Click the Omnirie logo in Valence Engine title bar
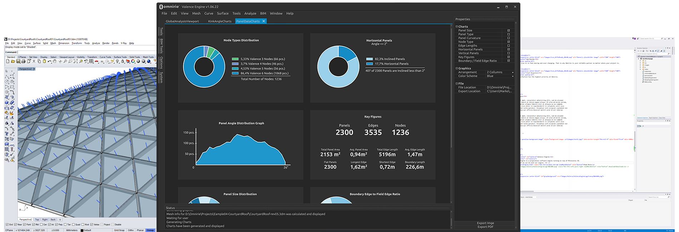679x232 pixels. coord(169,6)
